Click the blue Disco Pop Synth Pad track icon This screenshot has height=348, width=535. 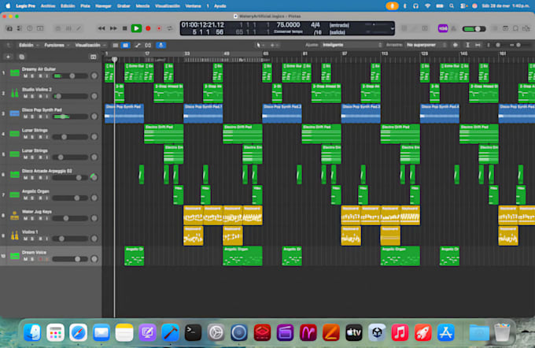(x=15, y=113)
